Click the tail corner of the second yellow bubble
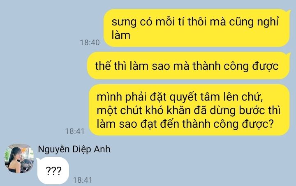Viewport: 296px width, 186px height. (289, 55)
